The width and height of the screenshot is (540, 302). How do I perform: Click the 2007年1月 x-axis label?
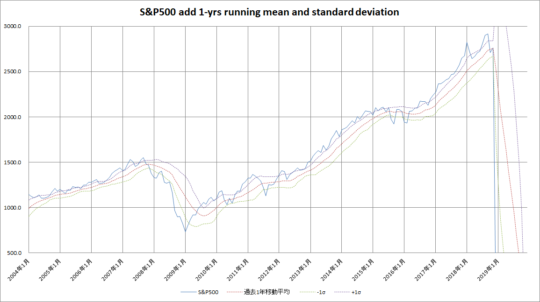pos(113,270)
